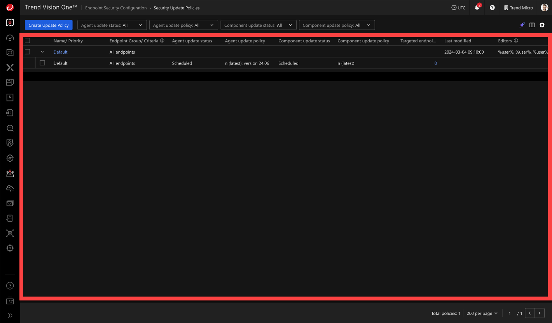Viewport: 552px width, 323px height.
Task: Click the Trend Micro logo icon
Action: (10, 7)
